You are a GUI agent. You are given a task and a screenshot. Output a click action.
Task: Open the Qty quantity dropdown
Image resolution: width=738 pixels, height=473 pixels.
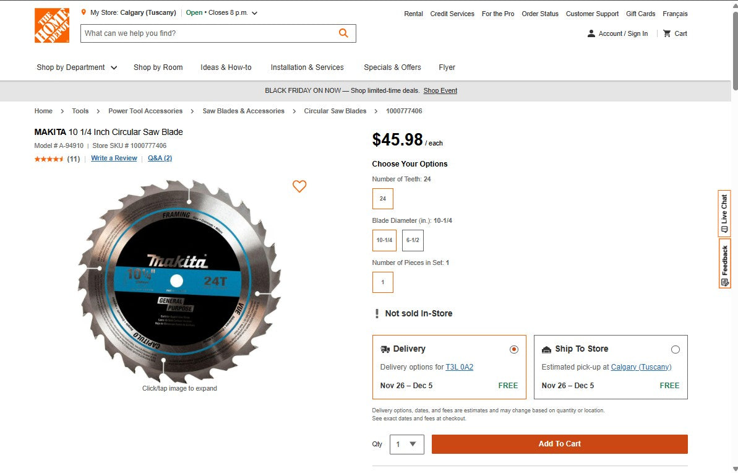(406, 444)
